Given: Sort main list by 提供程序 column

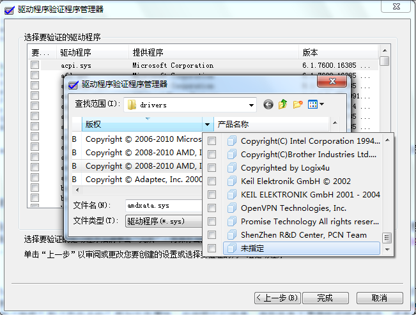Looking at the screenshot, I should (214, 52).
